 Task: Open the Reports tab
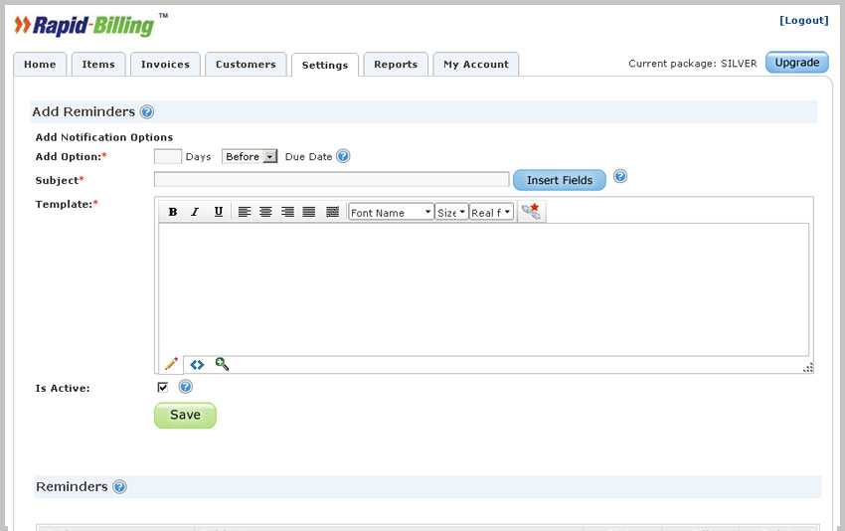396,65
